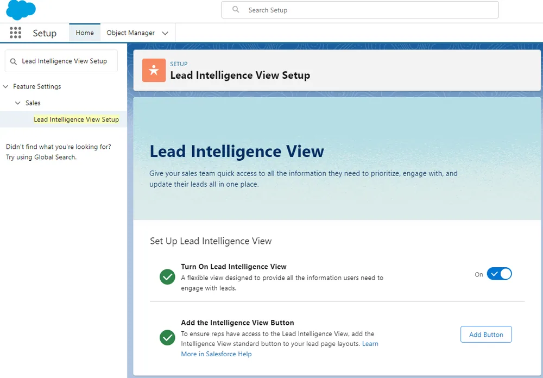This screenshot has width=543, height=378.
Task: Click the Quick Find magnifier icon
Action: click(14, 61)
